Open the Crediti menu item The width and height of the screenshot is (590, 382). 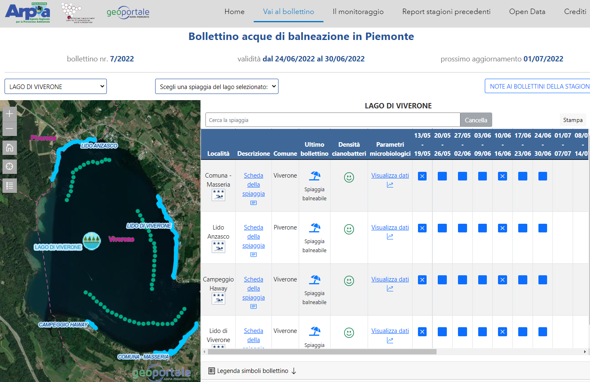click(x=575, y=12)
